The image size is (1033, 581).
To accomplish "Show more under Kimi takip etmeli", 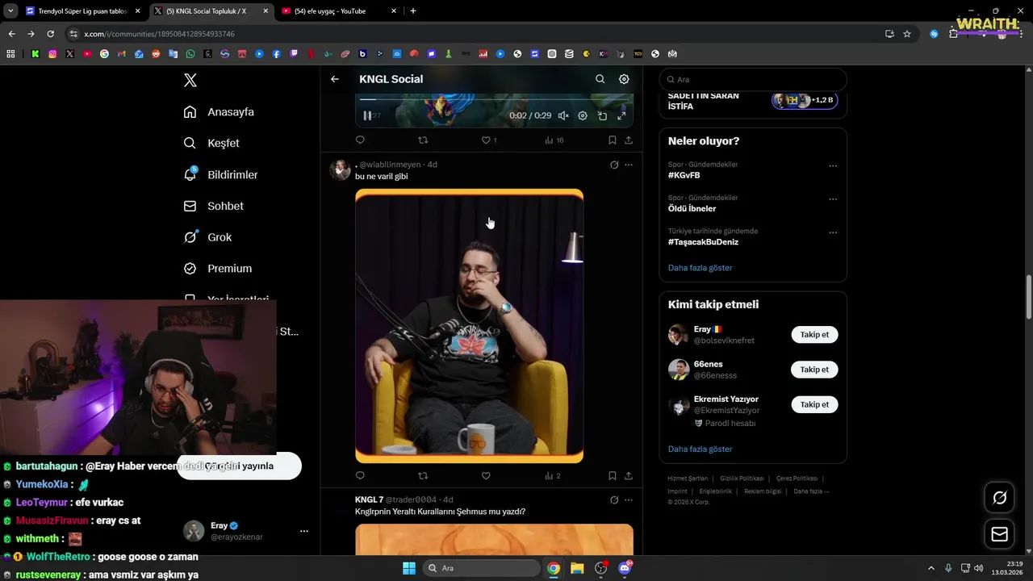I will pos(700,449).
